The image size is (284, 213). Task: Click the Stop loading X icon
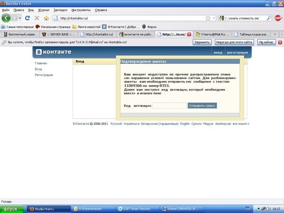tap(37, 18)
